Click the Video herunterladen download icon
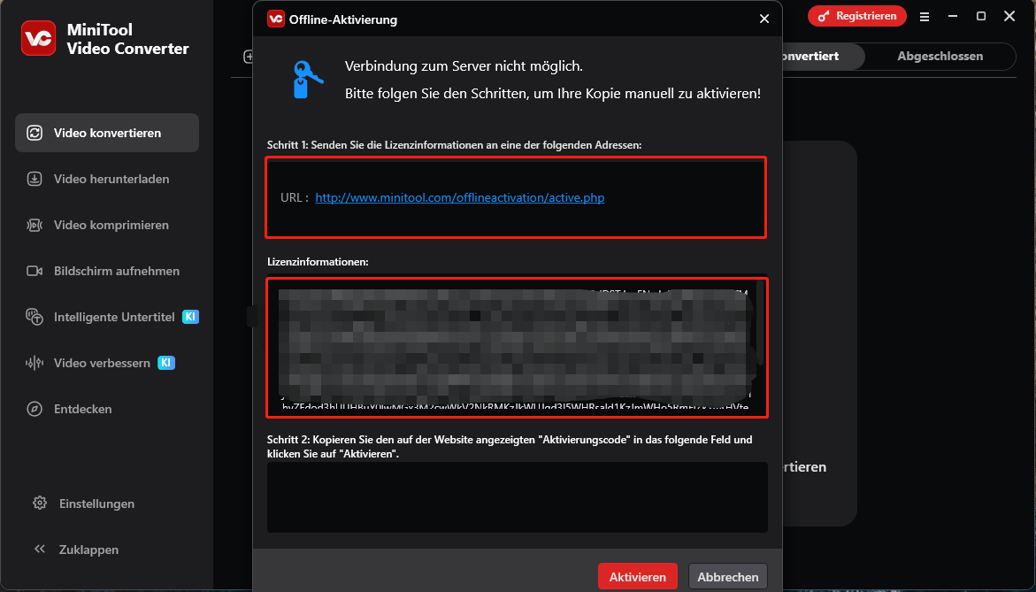 [35, 179]
